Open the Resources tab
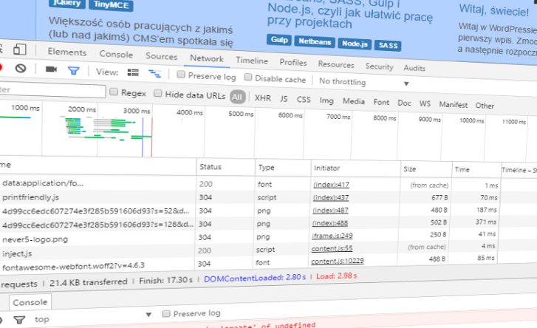The image size is (537, 328). click(x=336, y=64)
